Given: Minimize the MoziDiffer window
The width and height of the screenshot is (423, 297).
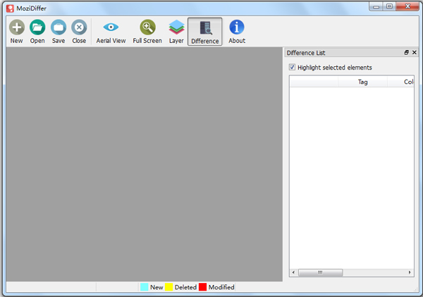Looking at the screenshot, I should click(376, 6).
